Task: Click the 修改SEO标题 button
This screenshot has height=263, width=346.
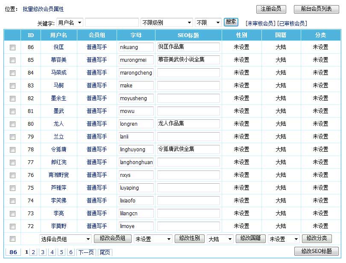Action: (x=316, y=251)
